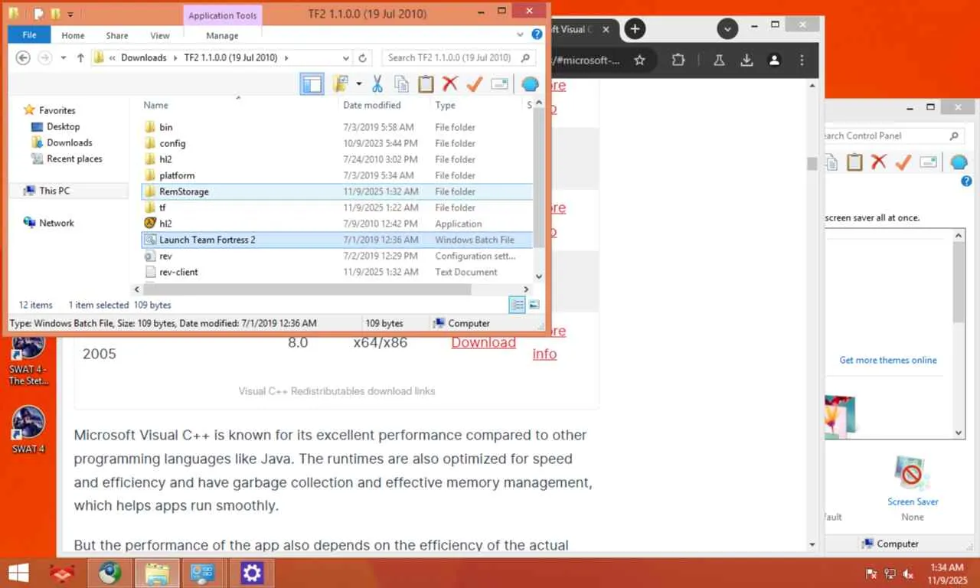980x588 pixels.
Task: Expand the TF2 1.1.0.0 breadcrumb arrow
Action: pyautogui.click(x=286, y=57)
